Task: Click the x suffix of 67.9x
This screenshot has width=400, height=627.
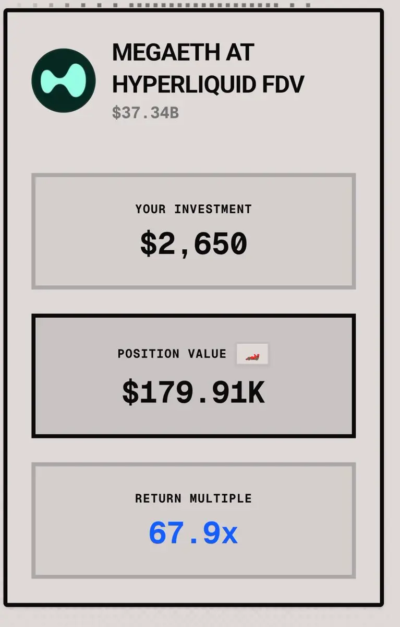Action: [x=230, y=536]
